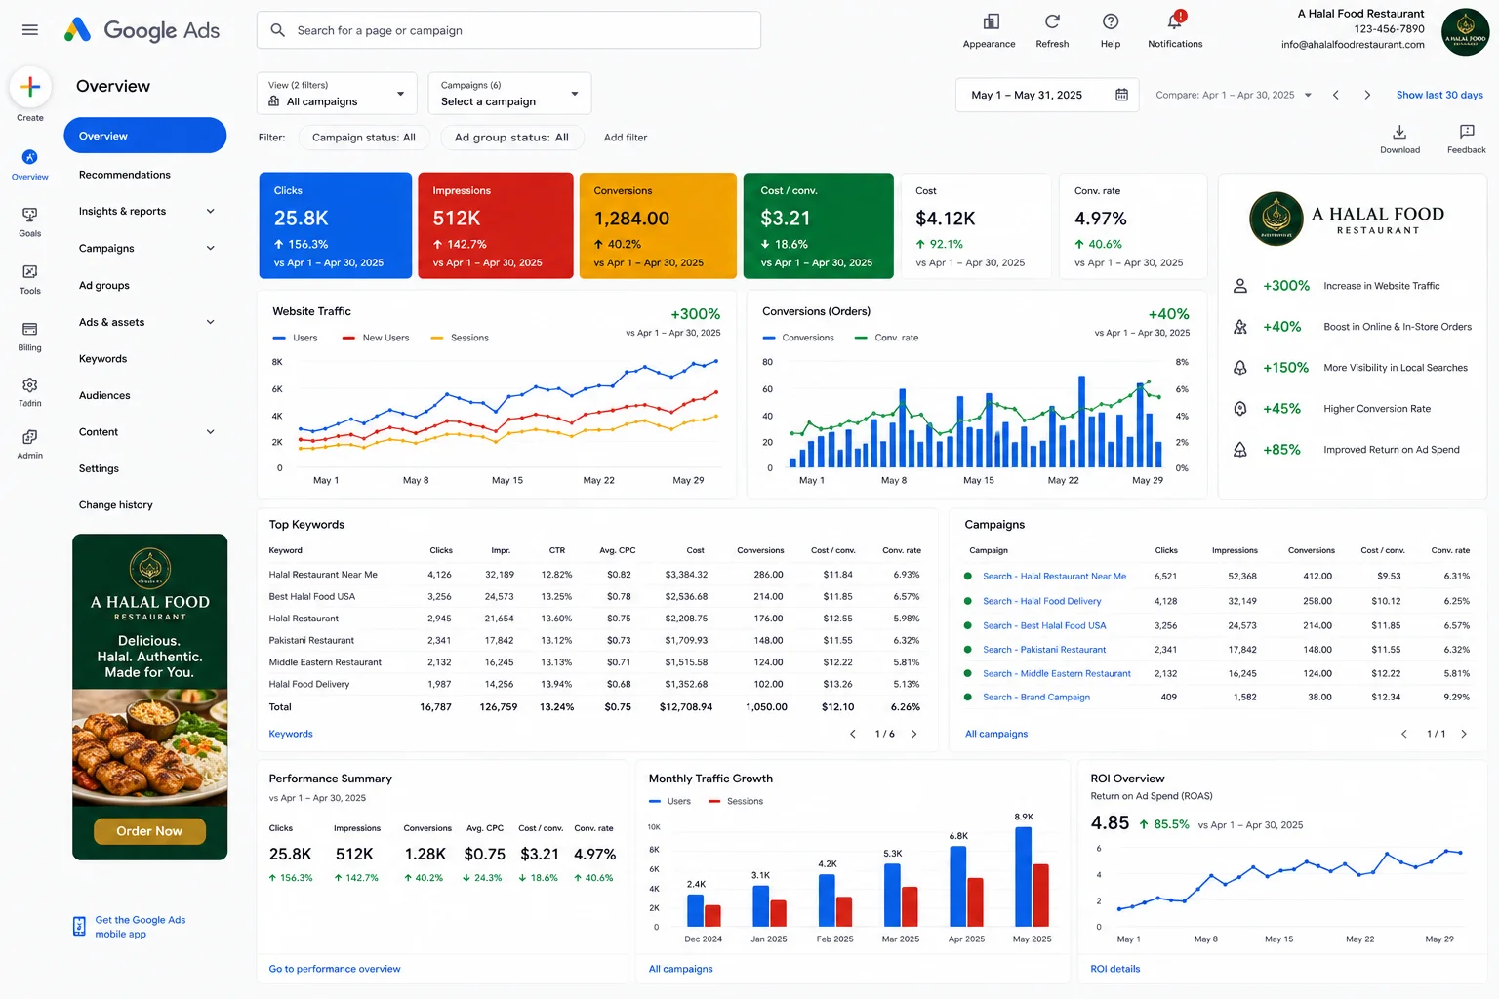This screenshot has height=999, width=1499.
Task: Click the account avatar logo
Action: pos(1465,31)
